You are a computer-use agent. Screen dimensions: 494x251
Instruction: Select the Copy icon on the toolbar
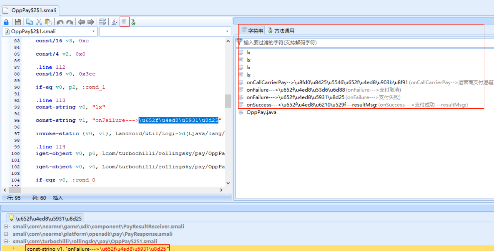(29, 22)
